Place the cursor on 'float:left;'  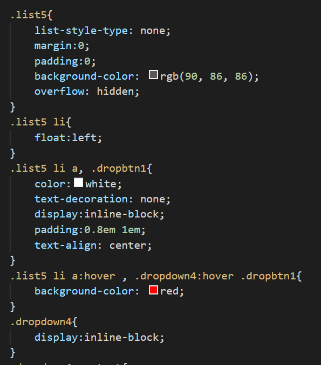[68, 138]
